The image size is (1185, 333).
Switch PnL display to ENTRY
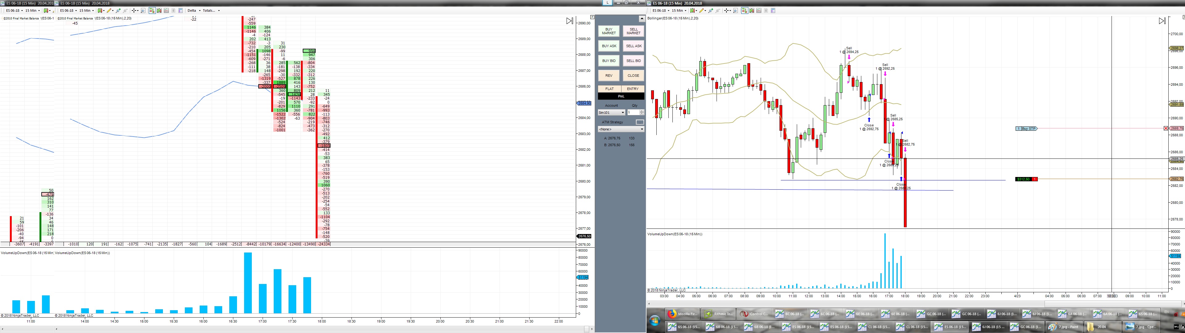pos(633,89)
